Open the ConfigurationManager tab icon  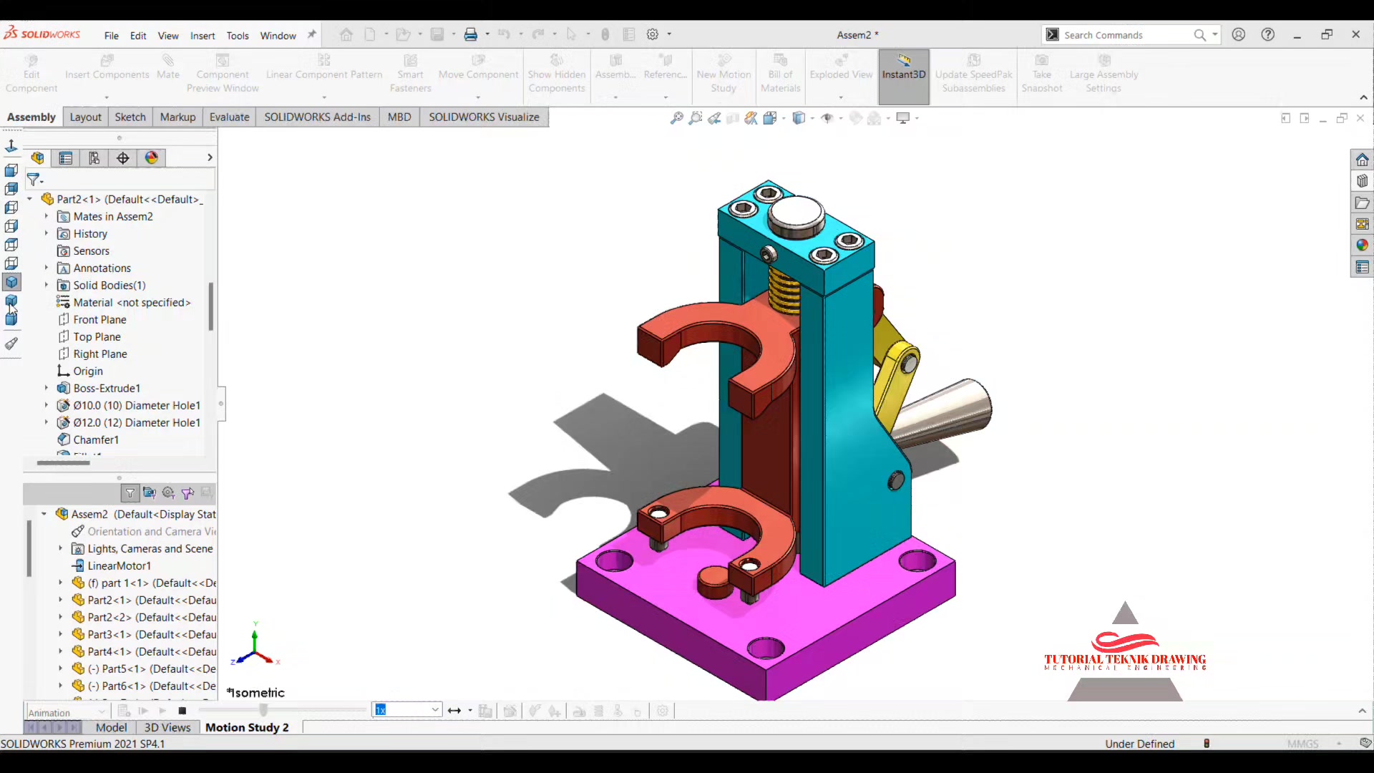[94, 157]
